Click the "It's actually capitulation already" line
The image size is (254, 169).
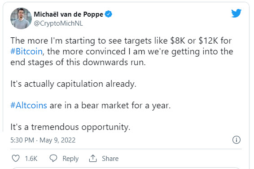(x=74, y=84)
